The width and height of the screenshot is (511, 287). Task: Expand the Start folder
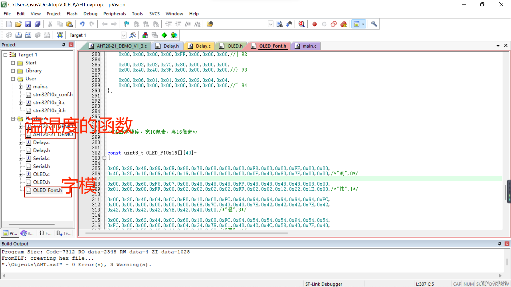pyautogui.click(x=13, y=63)
